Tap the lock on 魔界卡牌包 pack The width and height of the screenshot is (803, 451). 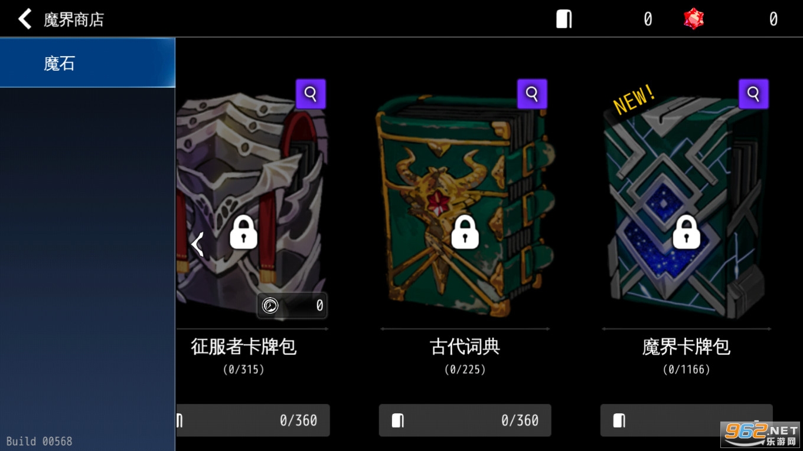687,231
